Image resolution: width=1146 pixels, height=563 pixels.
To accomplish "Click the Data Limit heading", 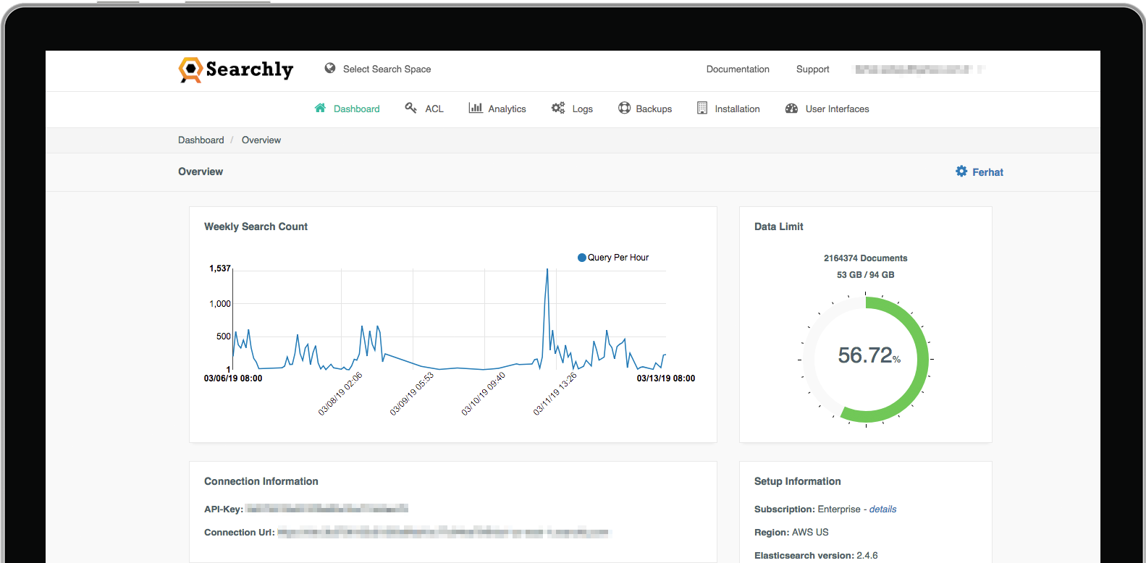I will click(778, 227).
